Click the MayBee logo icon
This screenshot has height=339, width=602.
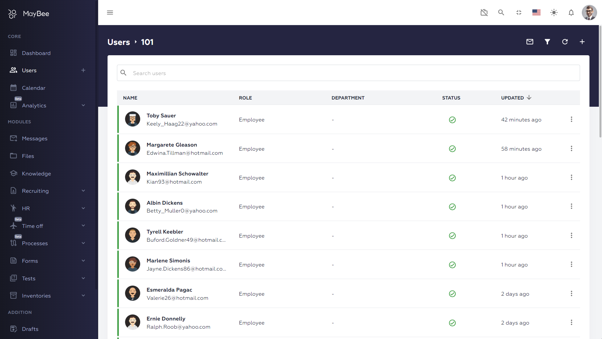pos(13,14)
